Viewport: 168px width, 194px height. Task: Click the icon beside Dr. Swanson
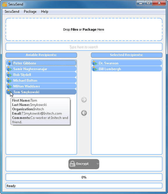pos(95,63)
